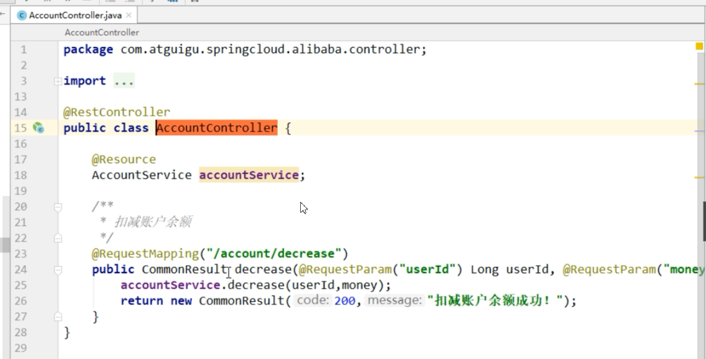706x359 pixels.
Task: Click the 'message:' parameter hint
Action: 395,301
